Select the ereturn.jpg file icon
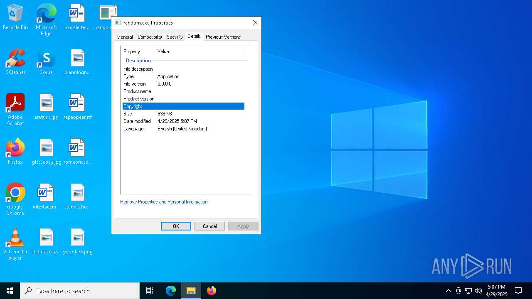The image size is (532, 299). (46, 107)
